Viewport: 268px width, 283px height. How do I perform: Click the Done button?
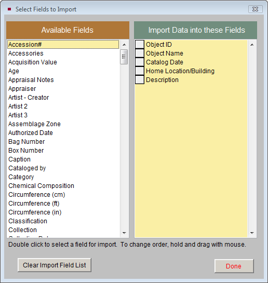pyautogui.click(x=234, y=266)
